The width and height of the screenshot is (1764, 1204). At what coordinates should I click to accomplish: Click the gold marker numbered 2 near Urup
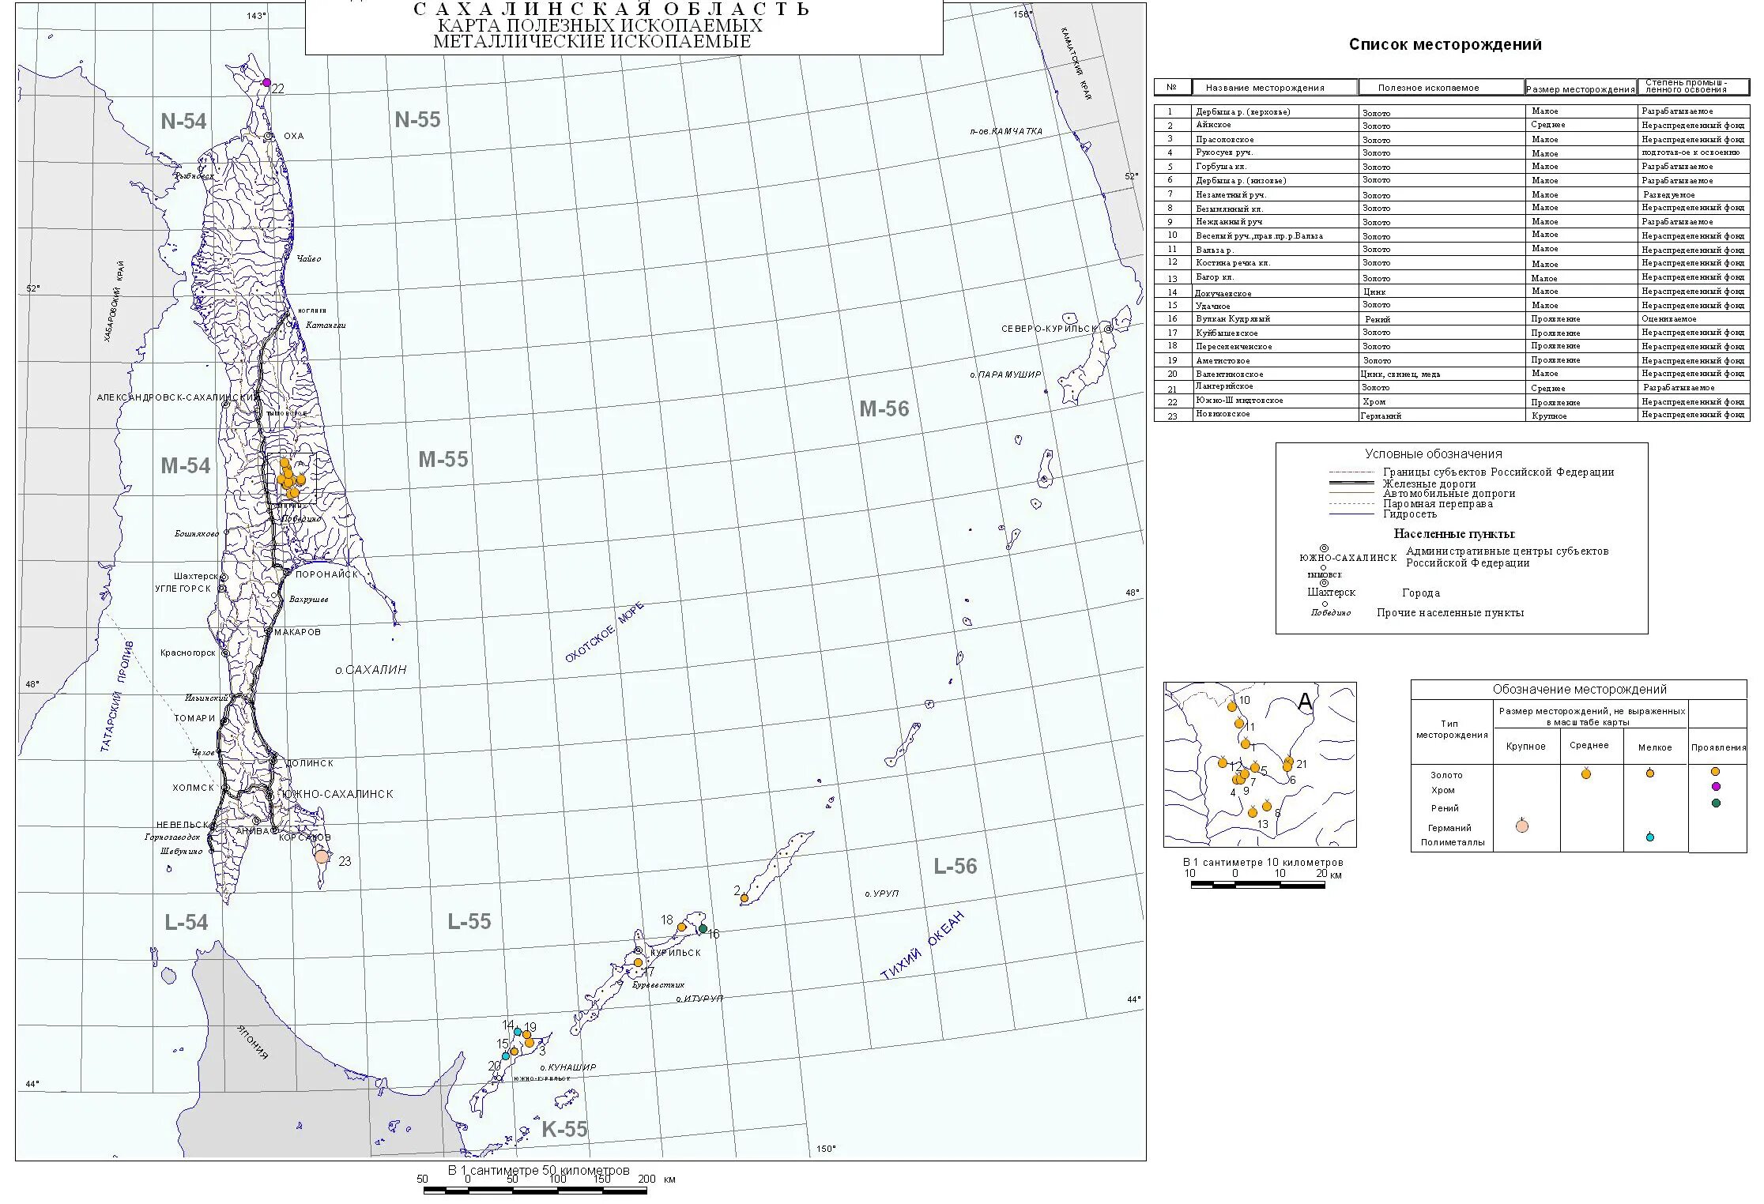tap(744, 898)
